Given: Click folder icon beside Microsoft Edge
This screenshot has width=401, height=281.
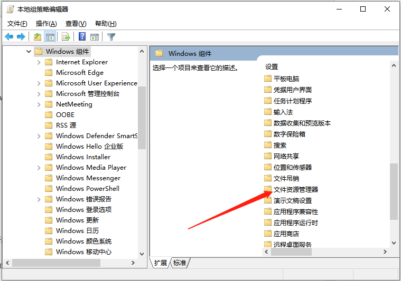Looking at the screenshot, I should (x=49, y=72).
